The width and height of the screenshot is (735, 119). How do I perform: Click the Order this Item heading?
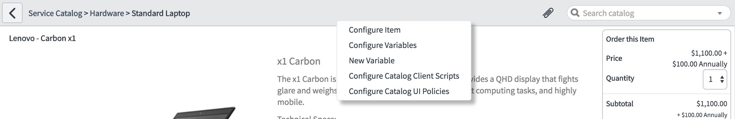click(630, 39)
